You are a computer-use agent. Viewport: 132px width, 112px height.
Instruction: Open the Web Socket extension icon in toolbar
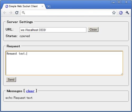(x=121, y=13)
